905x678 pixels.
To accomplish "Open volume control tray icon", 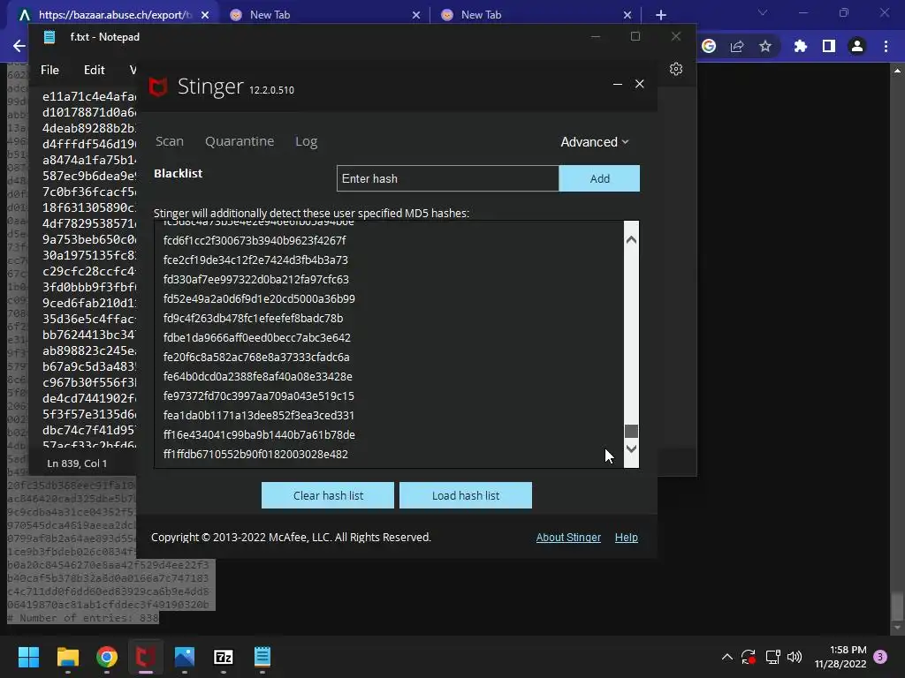I will [795, 657].
